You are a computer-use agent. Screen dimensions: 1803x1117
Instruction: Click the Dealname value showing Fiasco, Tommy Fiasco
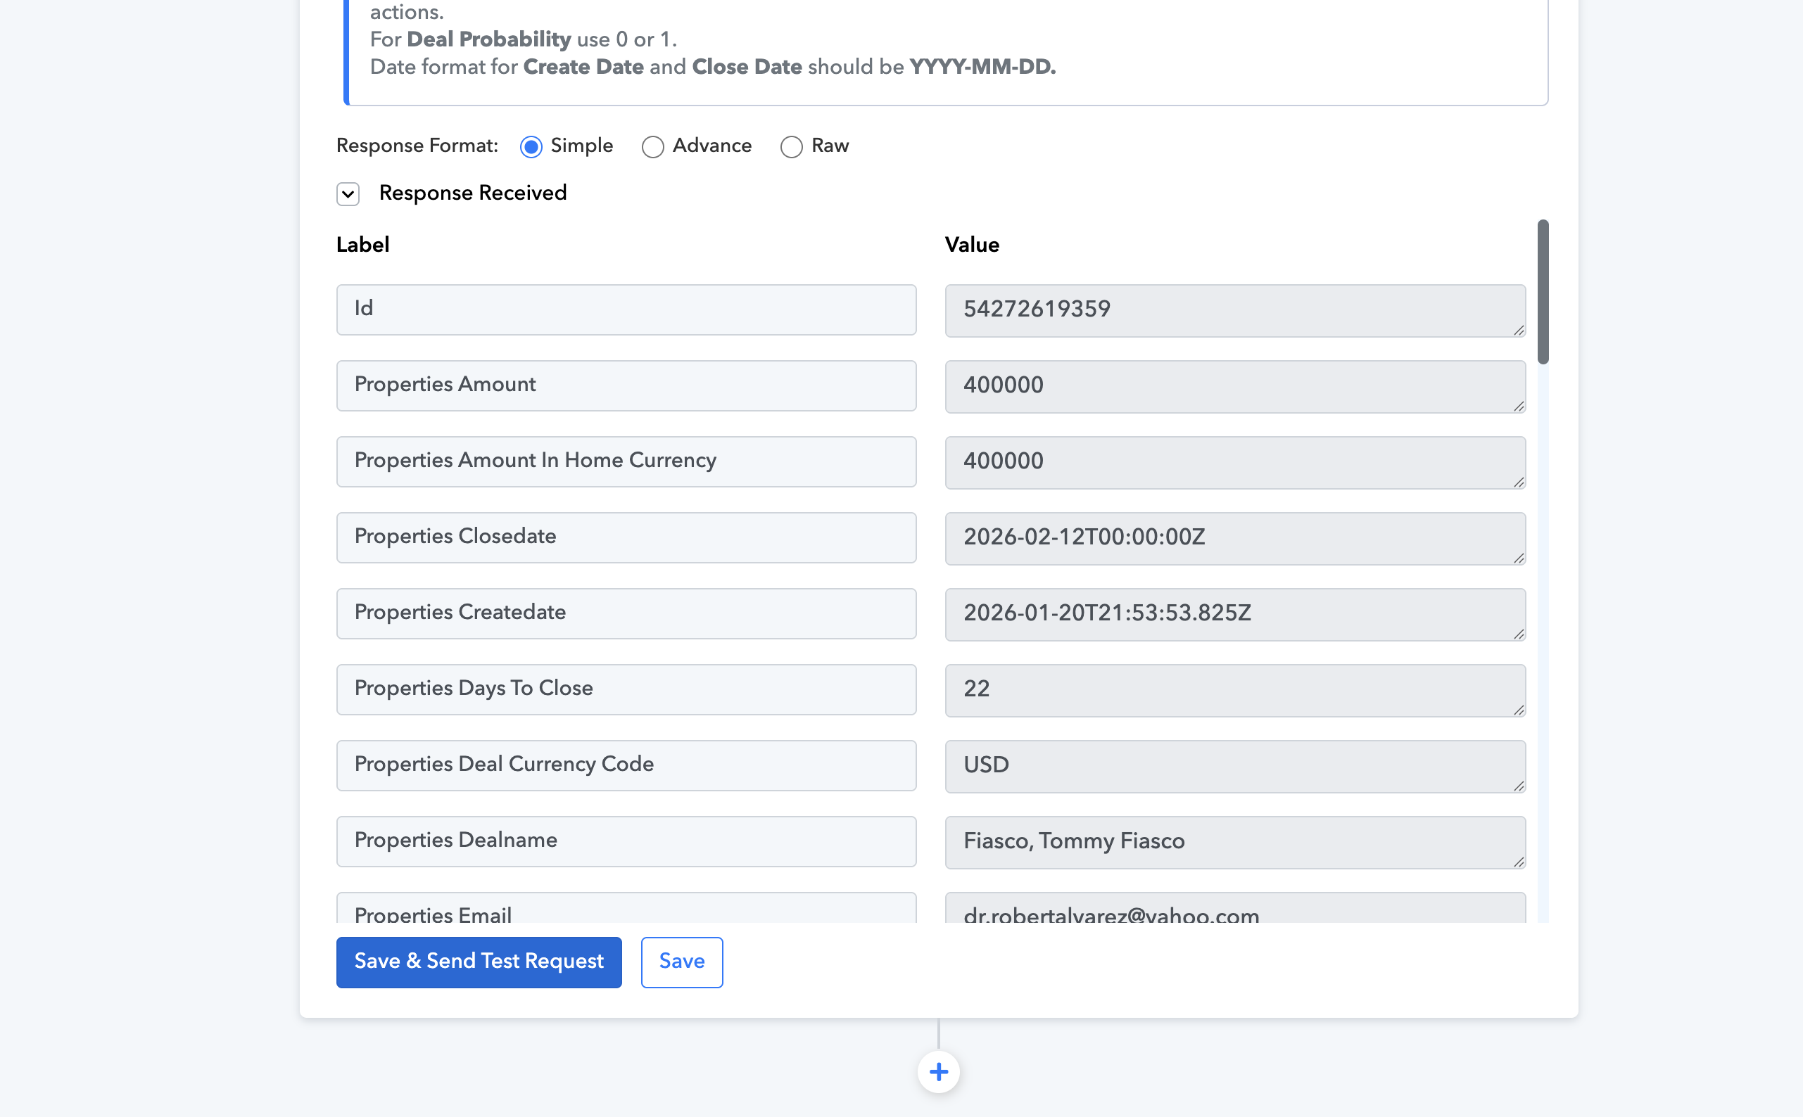click(x=1233, y=842)
